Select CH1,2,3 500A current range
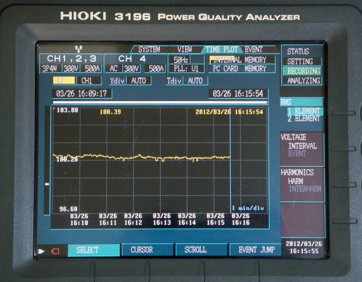This screenshot has height=282, width=362. point(92,68)
